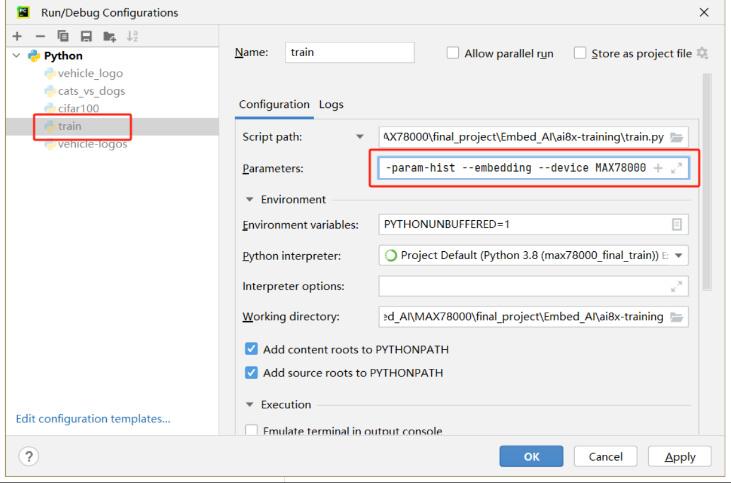This screenshot has width=731, height=483.
Task: Uncheck Add source roots to PYTHONPATH
Action: pos(252,373)
